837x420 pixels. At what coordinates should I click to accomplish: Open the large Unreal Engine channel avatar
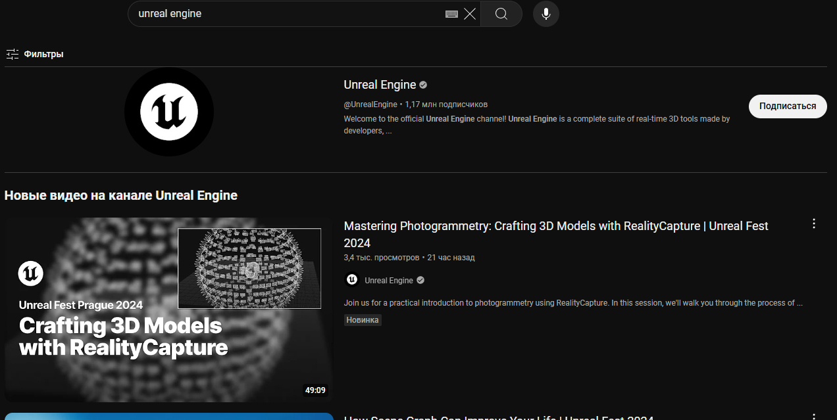tap(169, 112)
